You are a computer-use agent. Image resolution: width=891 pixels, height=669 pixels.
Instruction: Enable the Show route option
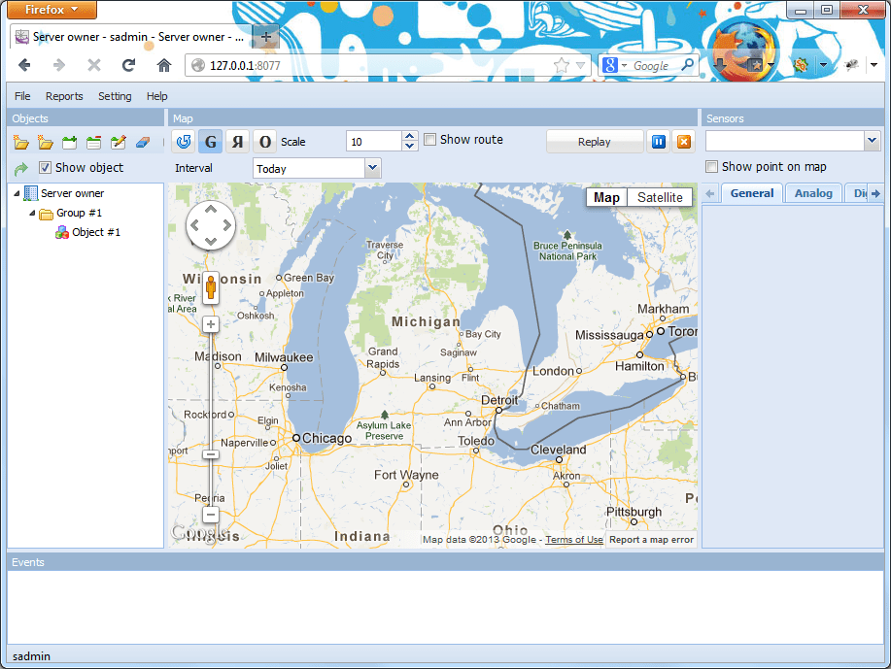[x=429, y=139]
